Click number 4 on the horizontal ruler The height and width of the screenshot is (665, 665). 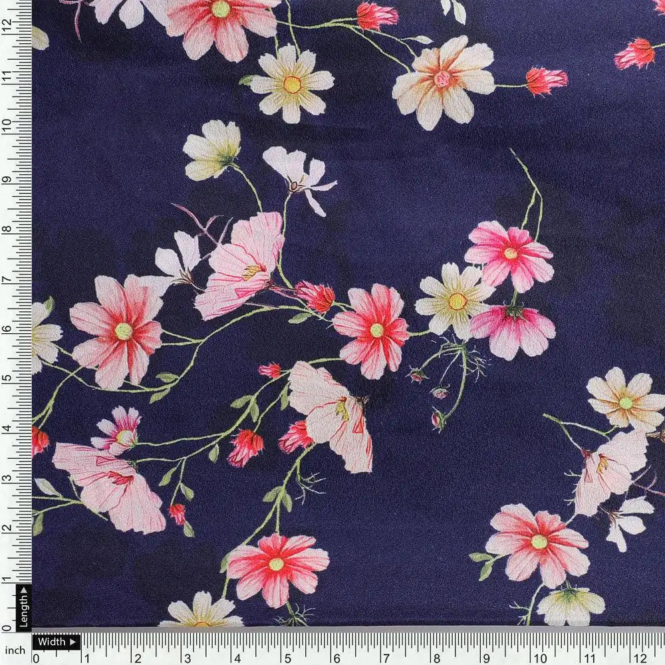coord(237,657)
